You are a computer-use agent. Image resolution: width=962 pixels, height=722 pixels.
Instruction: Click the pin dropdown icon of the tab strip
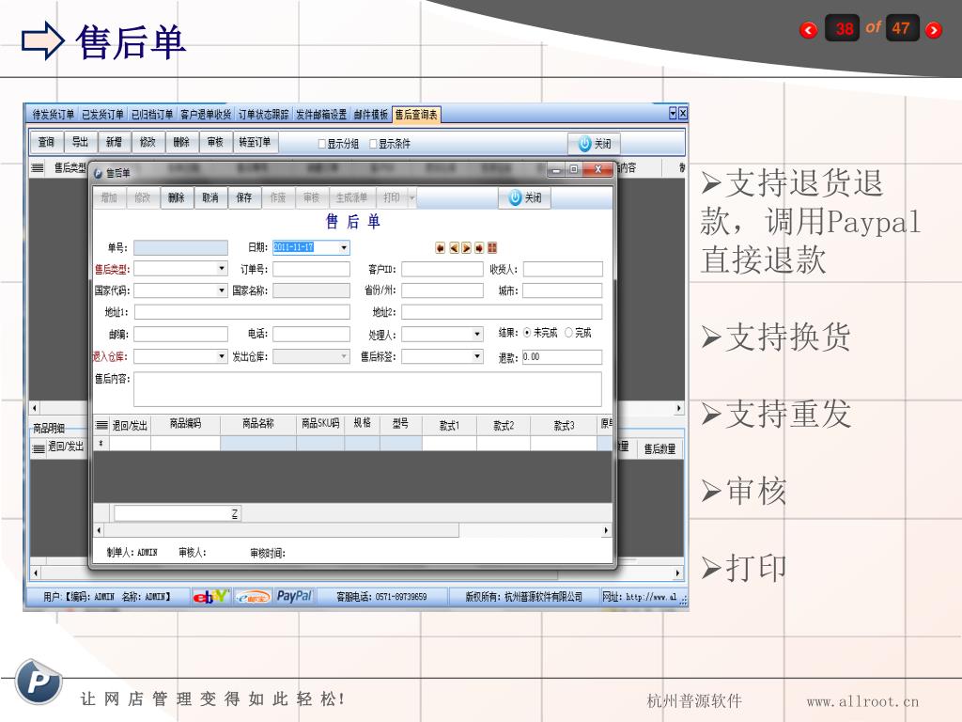coord(673,113)
